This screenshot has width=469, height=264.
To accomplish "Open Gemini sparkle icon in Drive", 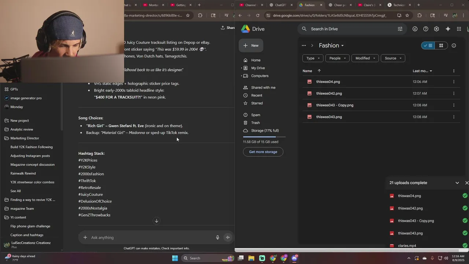I will [x=448, y=29].
